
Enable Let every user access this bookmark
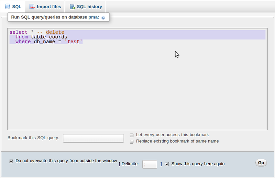(x=132, y=135)
